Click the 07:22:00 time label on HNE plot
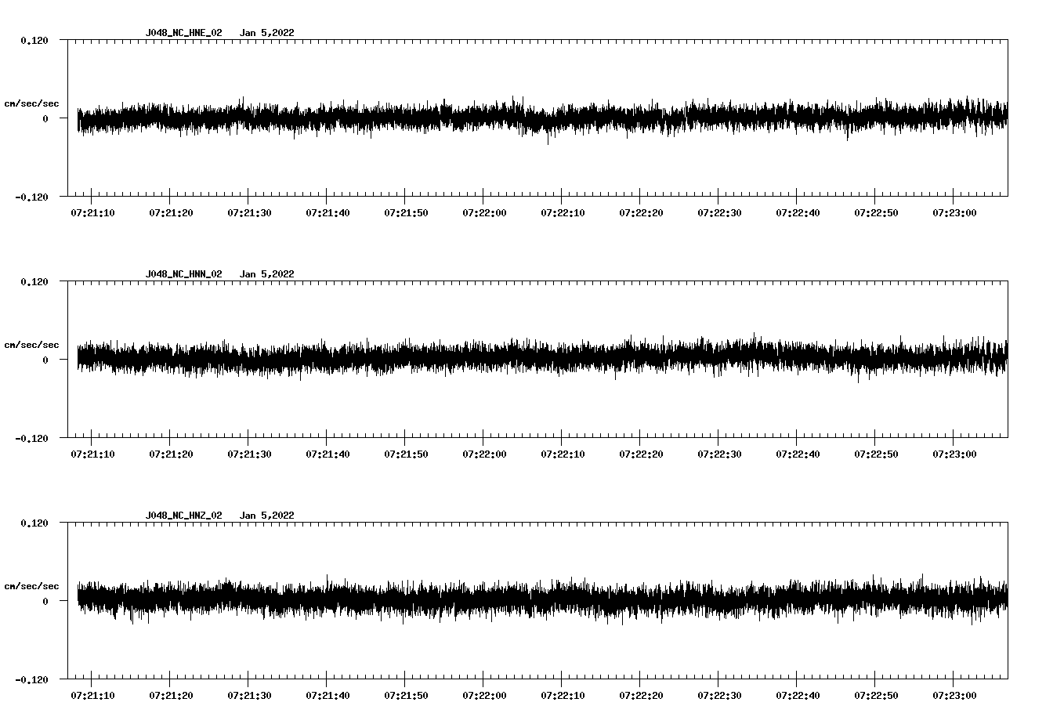 (484, 212)
